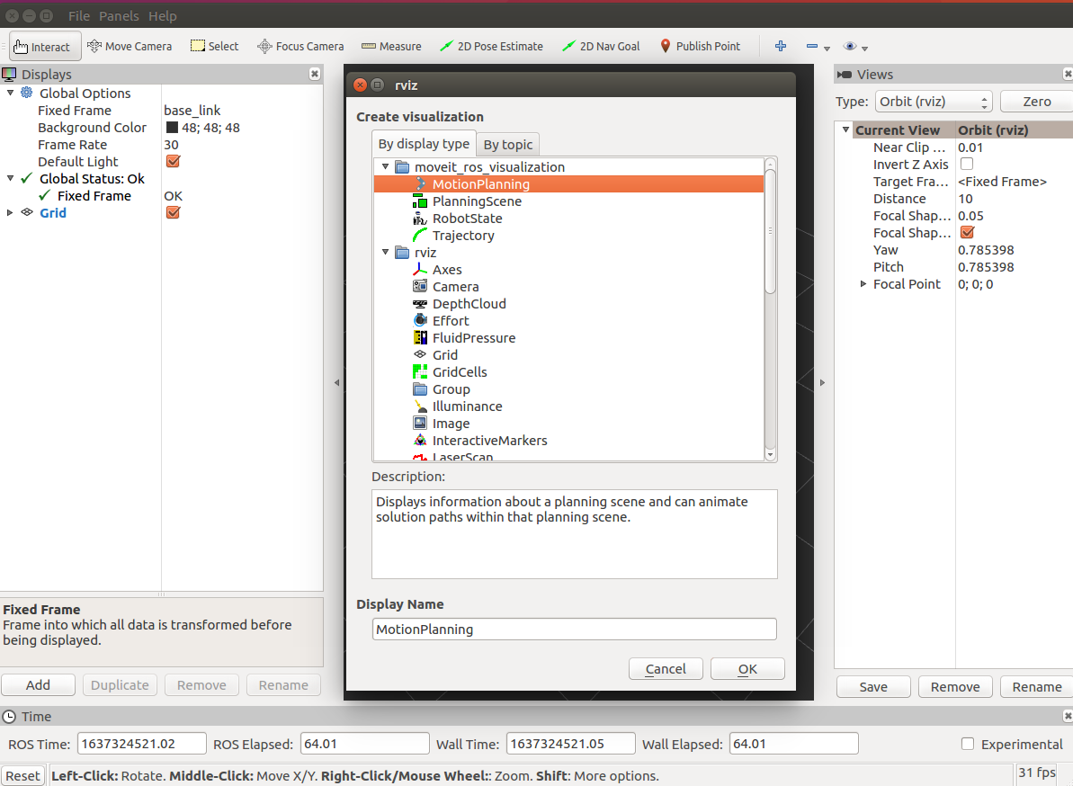Activate the Publish Point tool
This screenshot has height=786, width=1073.
pyautogui.click(x=701, y=46)
